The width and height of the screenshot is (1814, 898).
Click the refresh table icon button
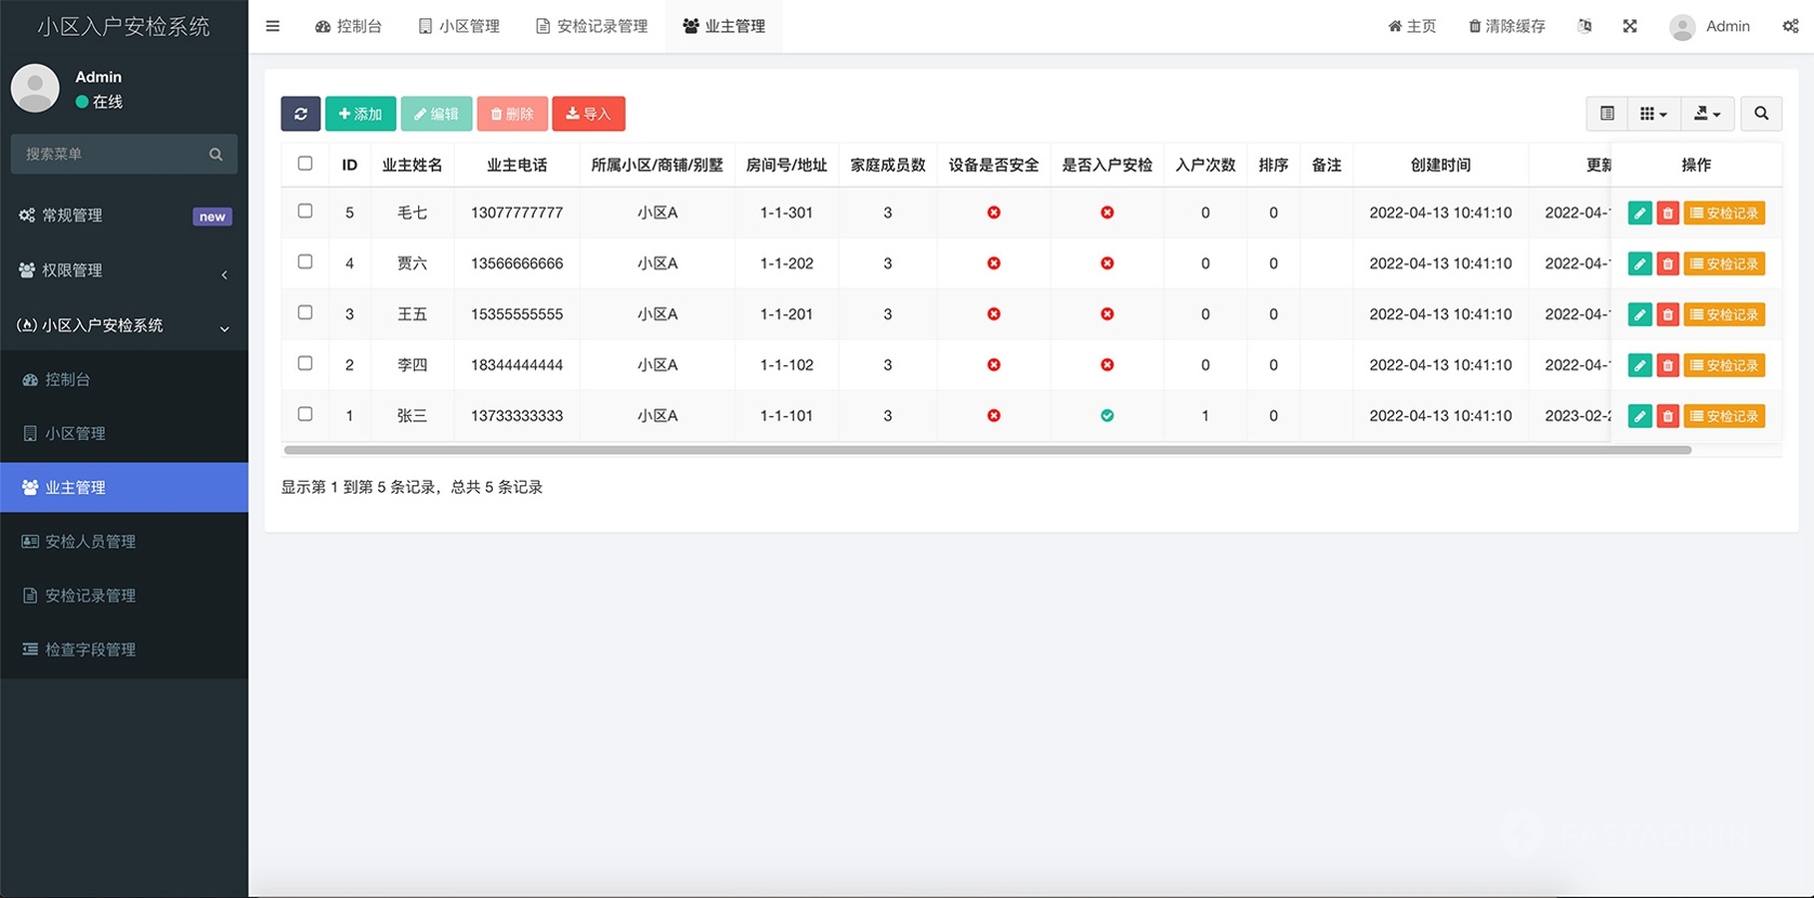coord(300,114)
